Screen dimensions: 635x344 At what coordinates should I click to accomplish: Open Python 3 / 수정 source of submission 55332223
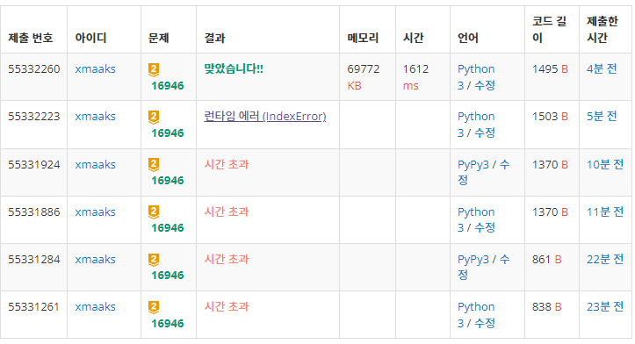(476, 125)
